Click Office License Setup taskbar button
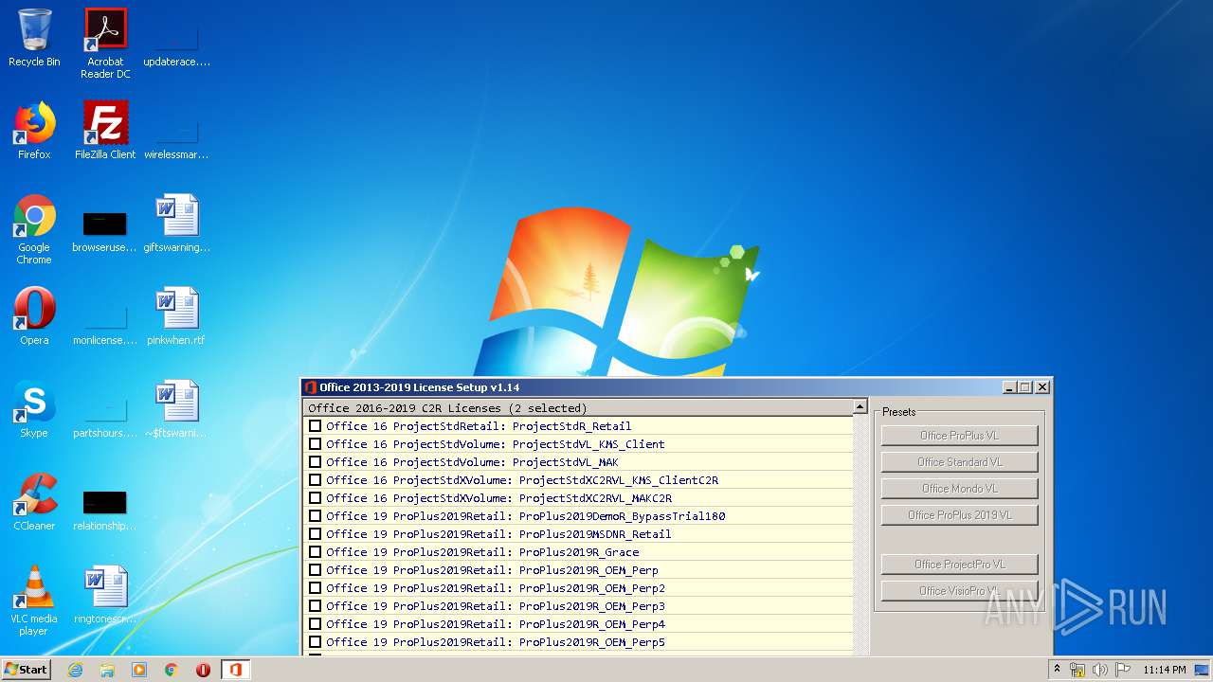 (x=235, y=670)
